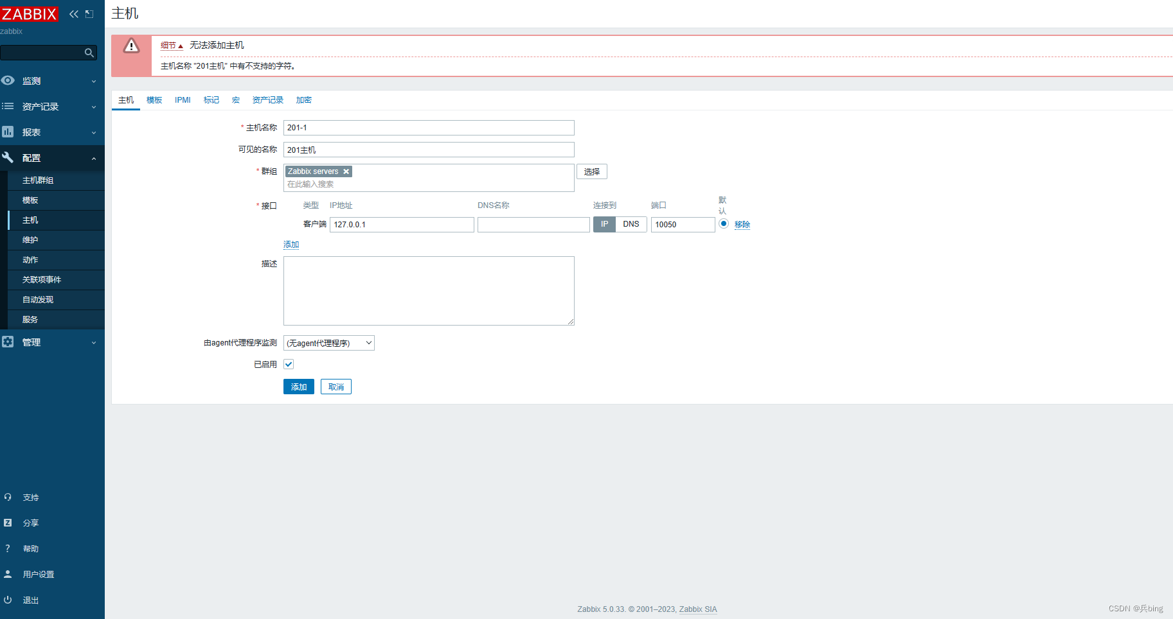
Task: Click the port field showing 10050
Action: pos(683,225)
